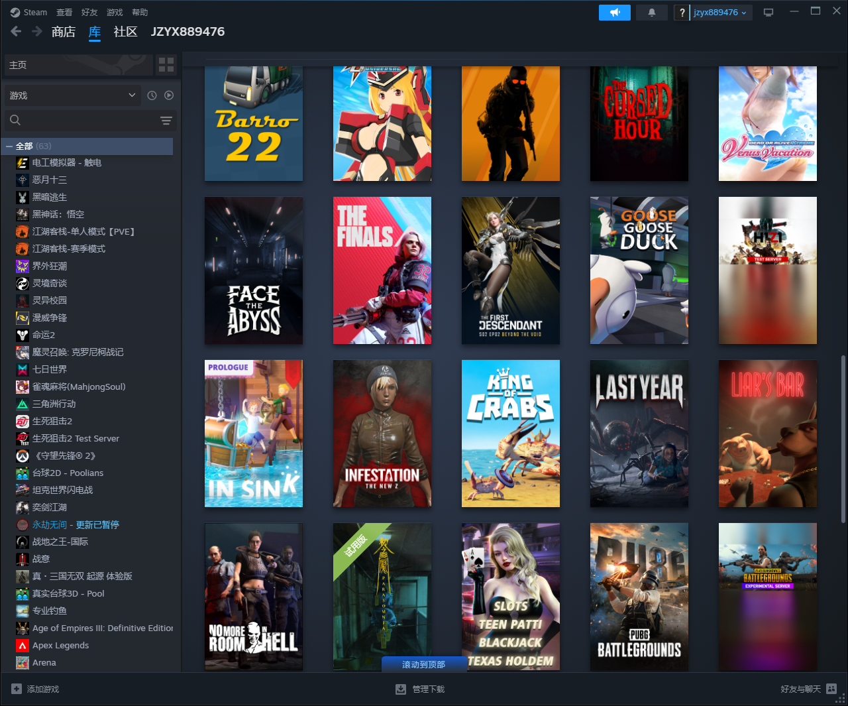This screenshot has height=706, width=848.
Task: Open the notifications bell
Action: click(x=652, y=13)
